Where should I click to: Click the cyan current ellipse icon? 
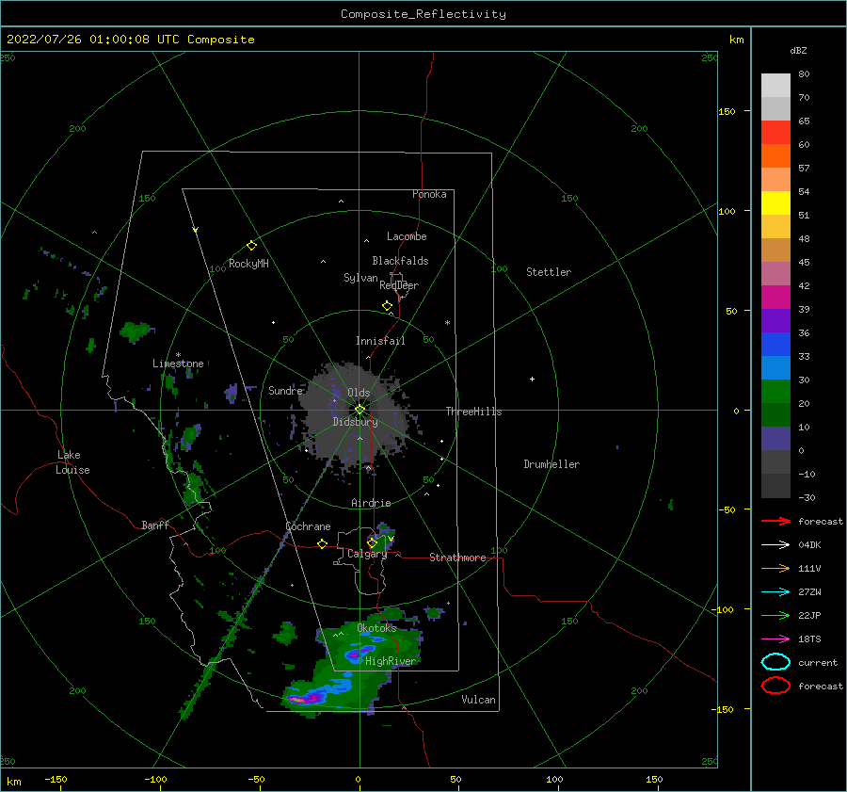pos(775,662)
